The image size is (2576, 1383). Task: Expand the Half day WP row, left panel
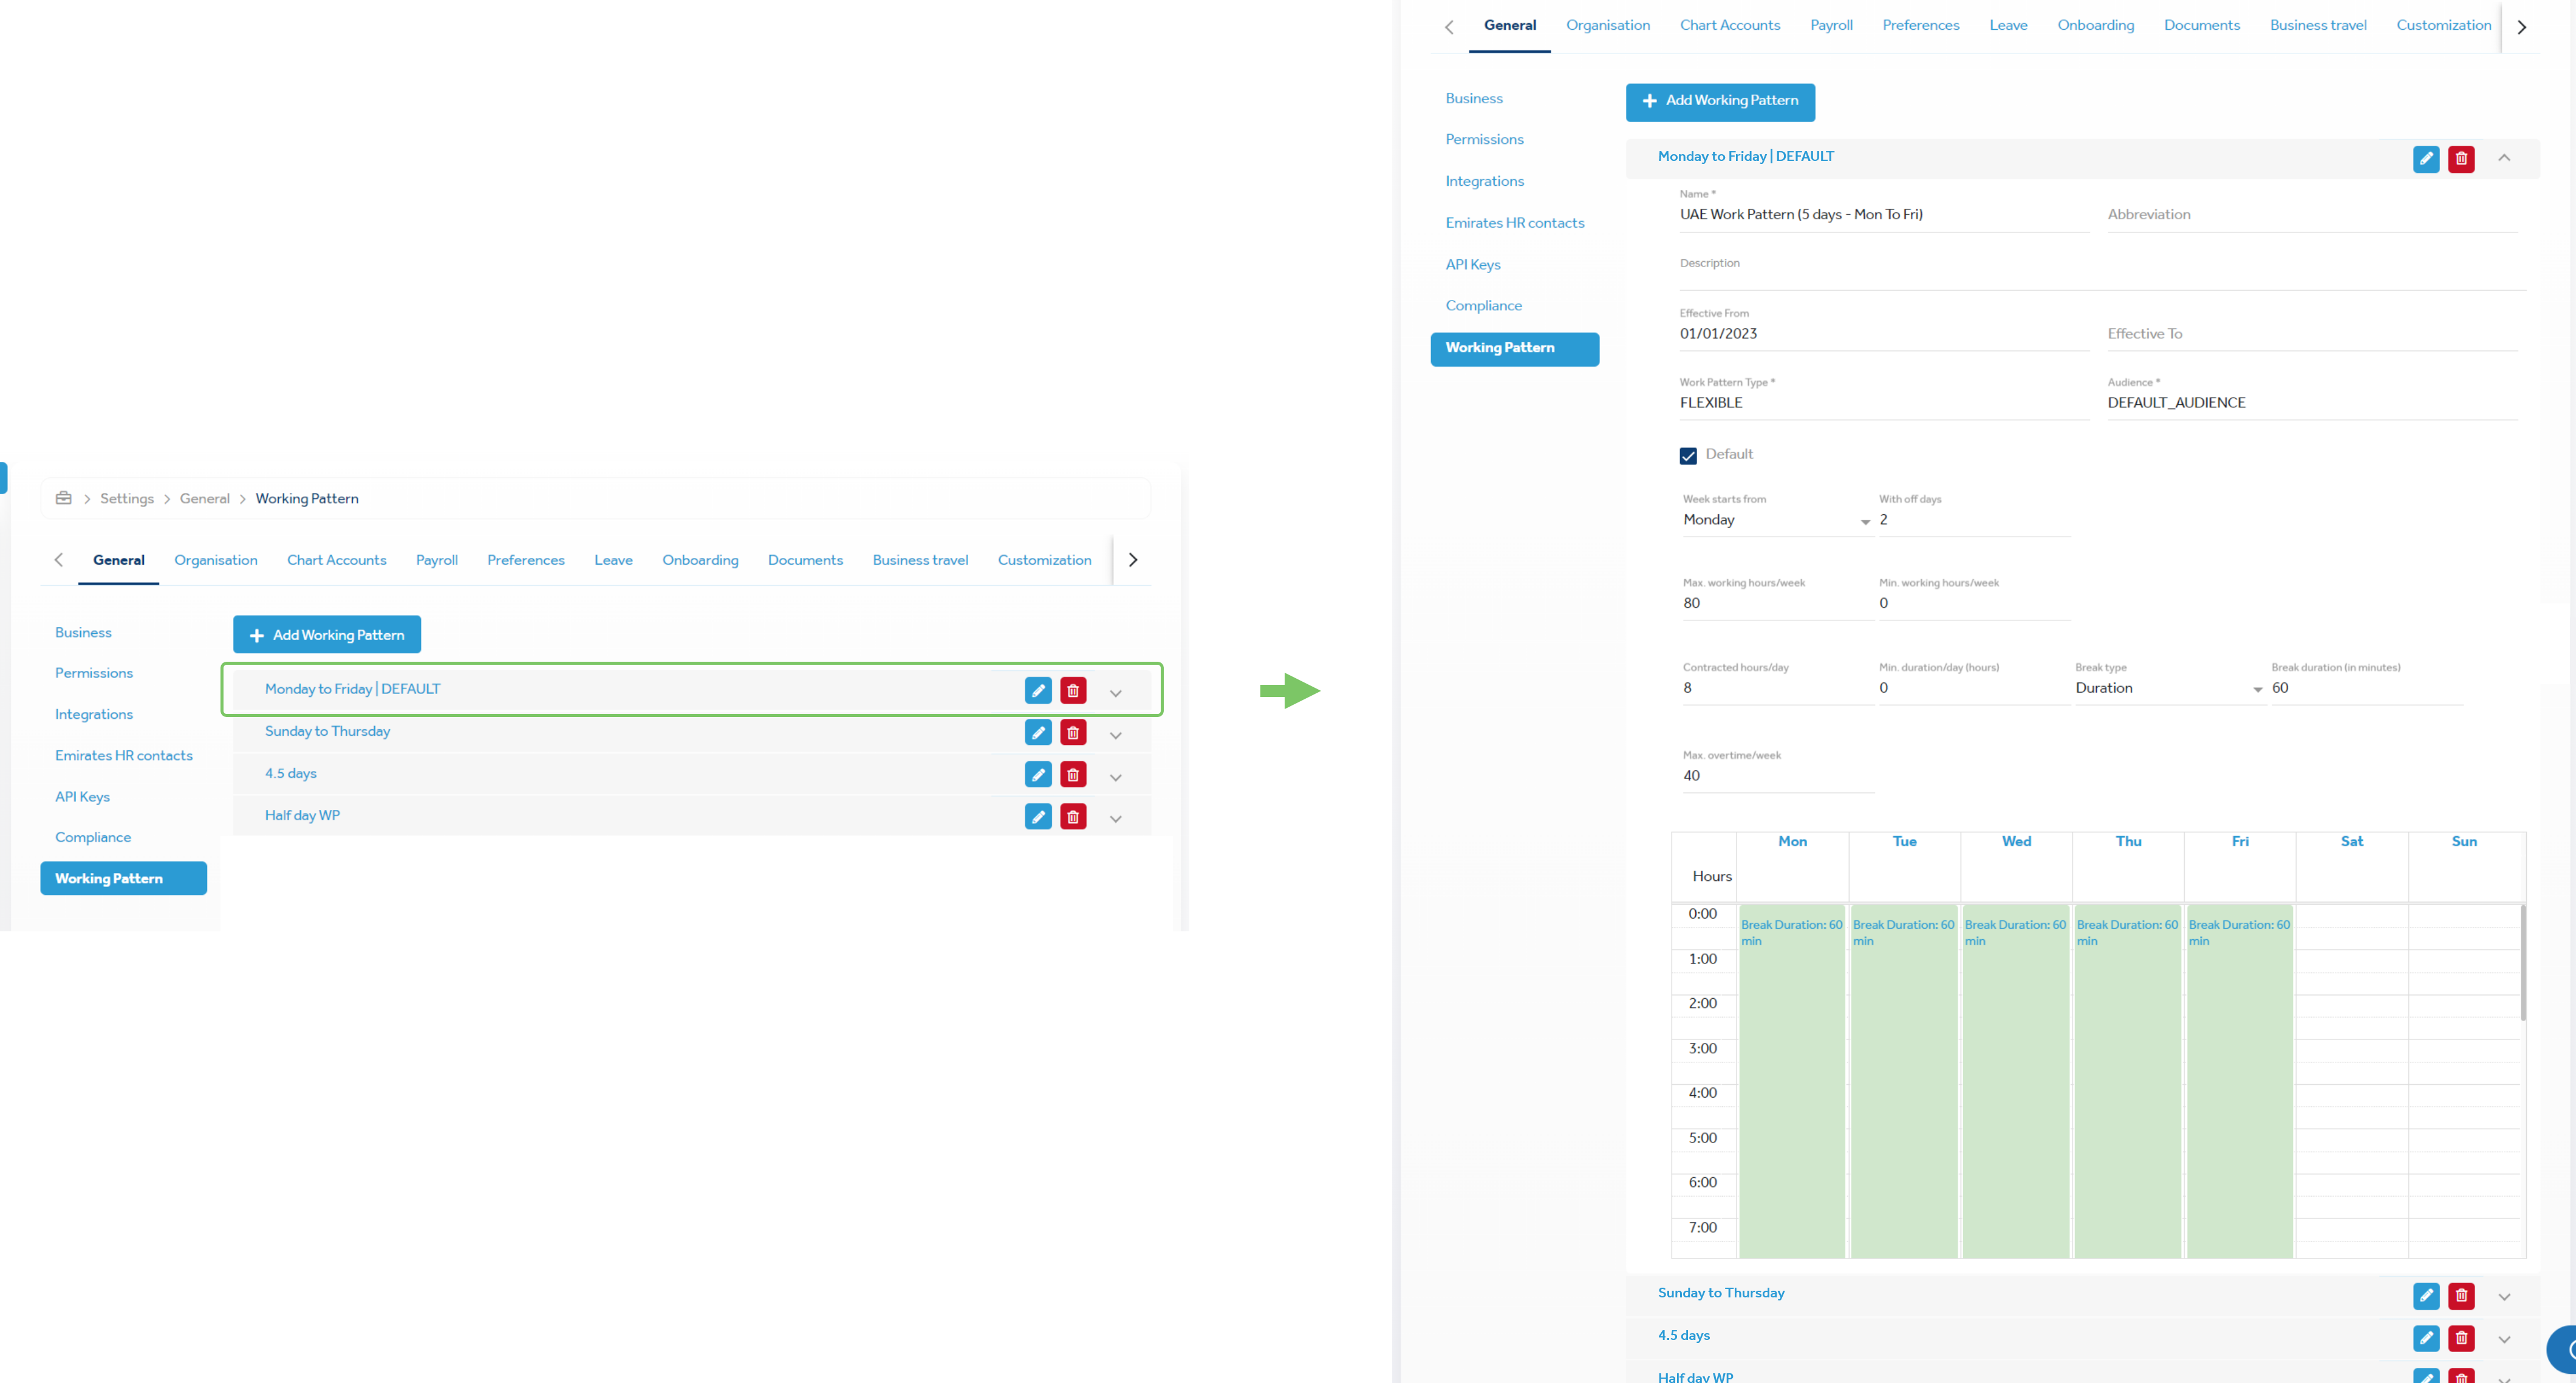[x=1115, y=818]
